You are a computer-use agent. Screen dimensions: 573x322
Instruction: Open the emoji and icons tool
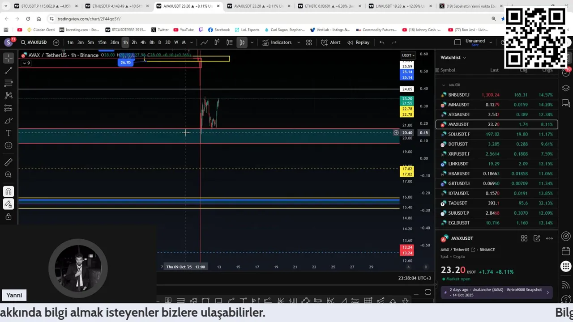pyautogui.click(x=9, y=146)
